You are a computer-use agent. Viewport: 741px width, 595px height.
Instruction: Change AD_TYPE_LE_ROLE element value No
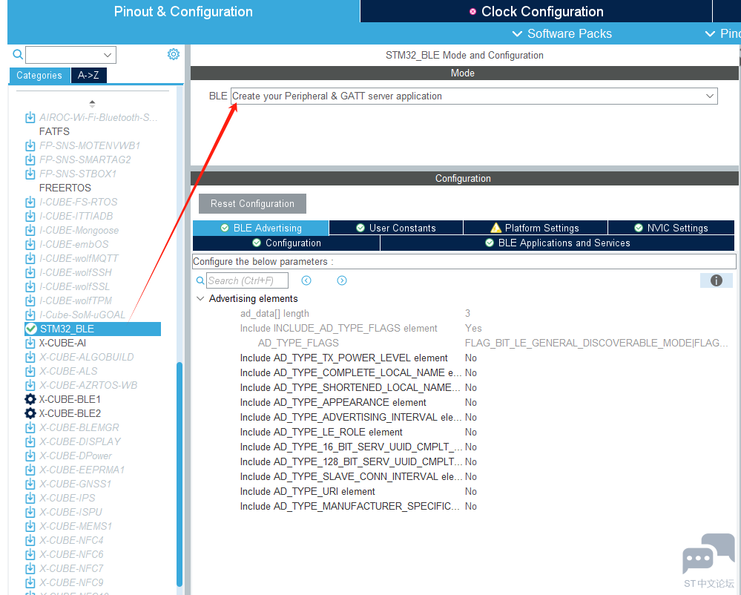(471, 433)
